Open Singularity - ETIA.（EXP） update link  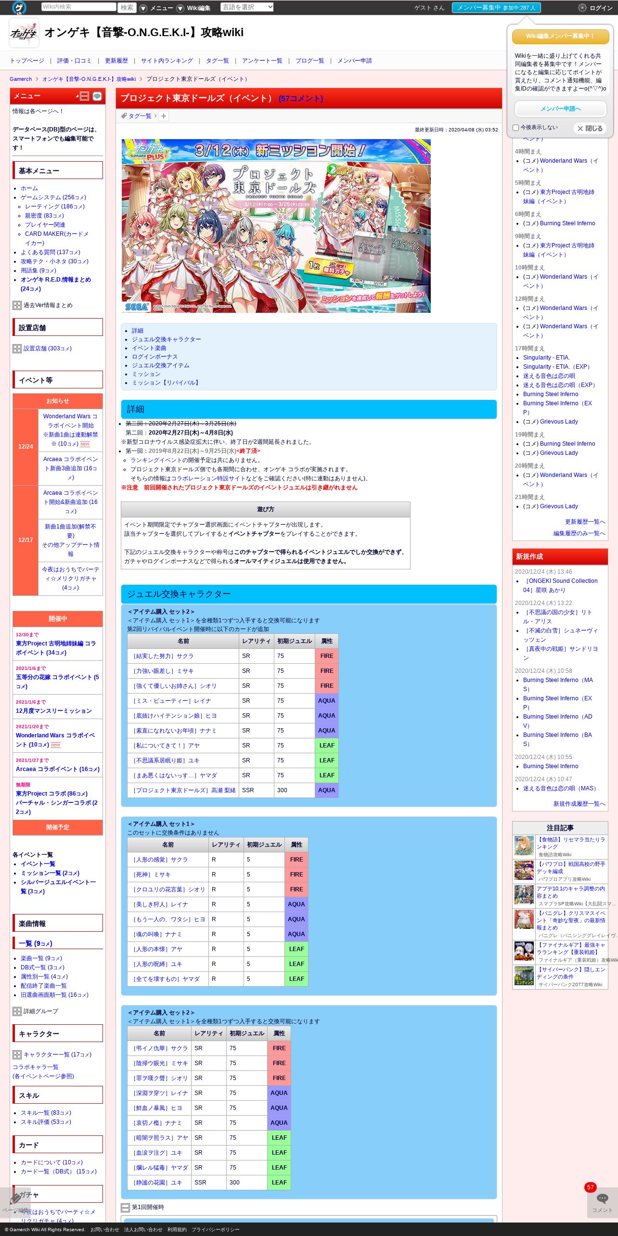558,367
